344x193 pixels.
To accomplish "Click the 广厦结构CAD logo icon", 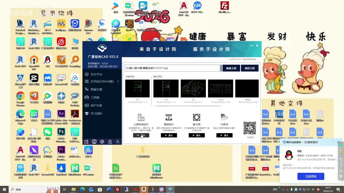I will tap(102, 48).
